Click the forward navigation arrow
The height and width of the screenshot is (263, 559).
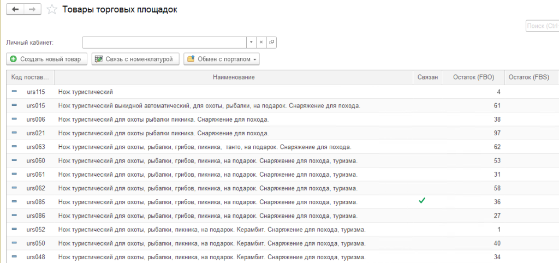[33, 10]
